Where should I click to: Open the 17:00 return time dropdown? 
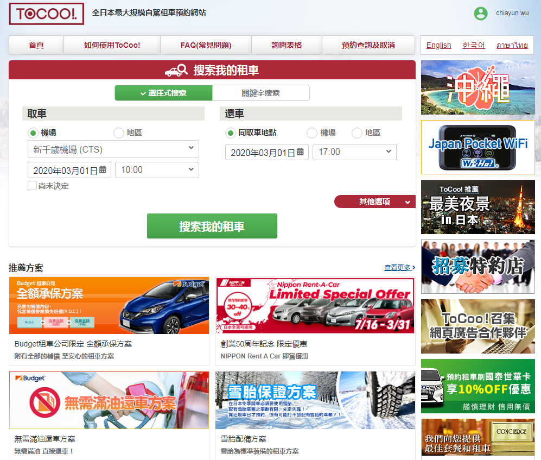[x=354, y=152]
